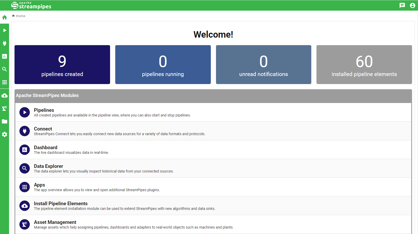Click description starting 'All created pipelines are available'
This screenshot has width=418, height=234.
pos(112,115)
